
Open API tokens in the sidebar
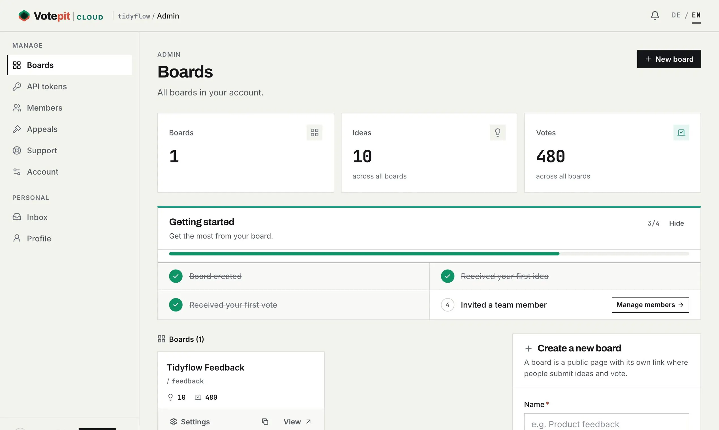tap(69, 86)
